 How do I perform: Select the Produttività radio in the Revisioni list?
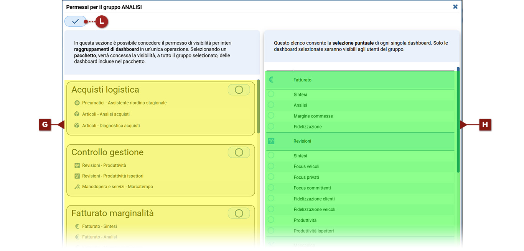click(271, 220)
